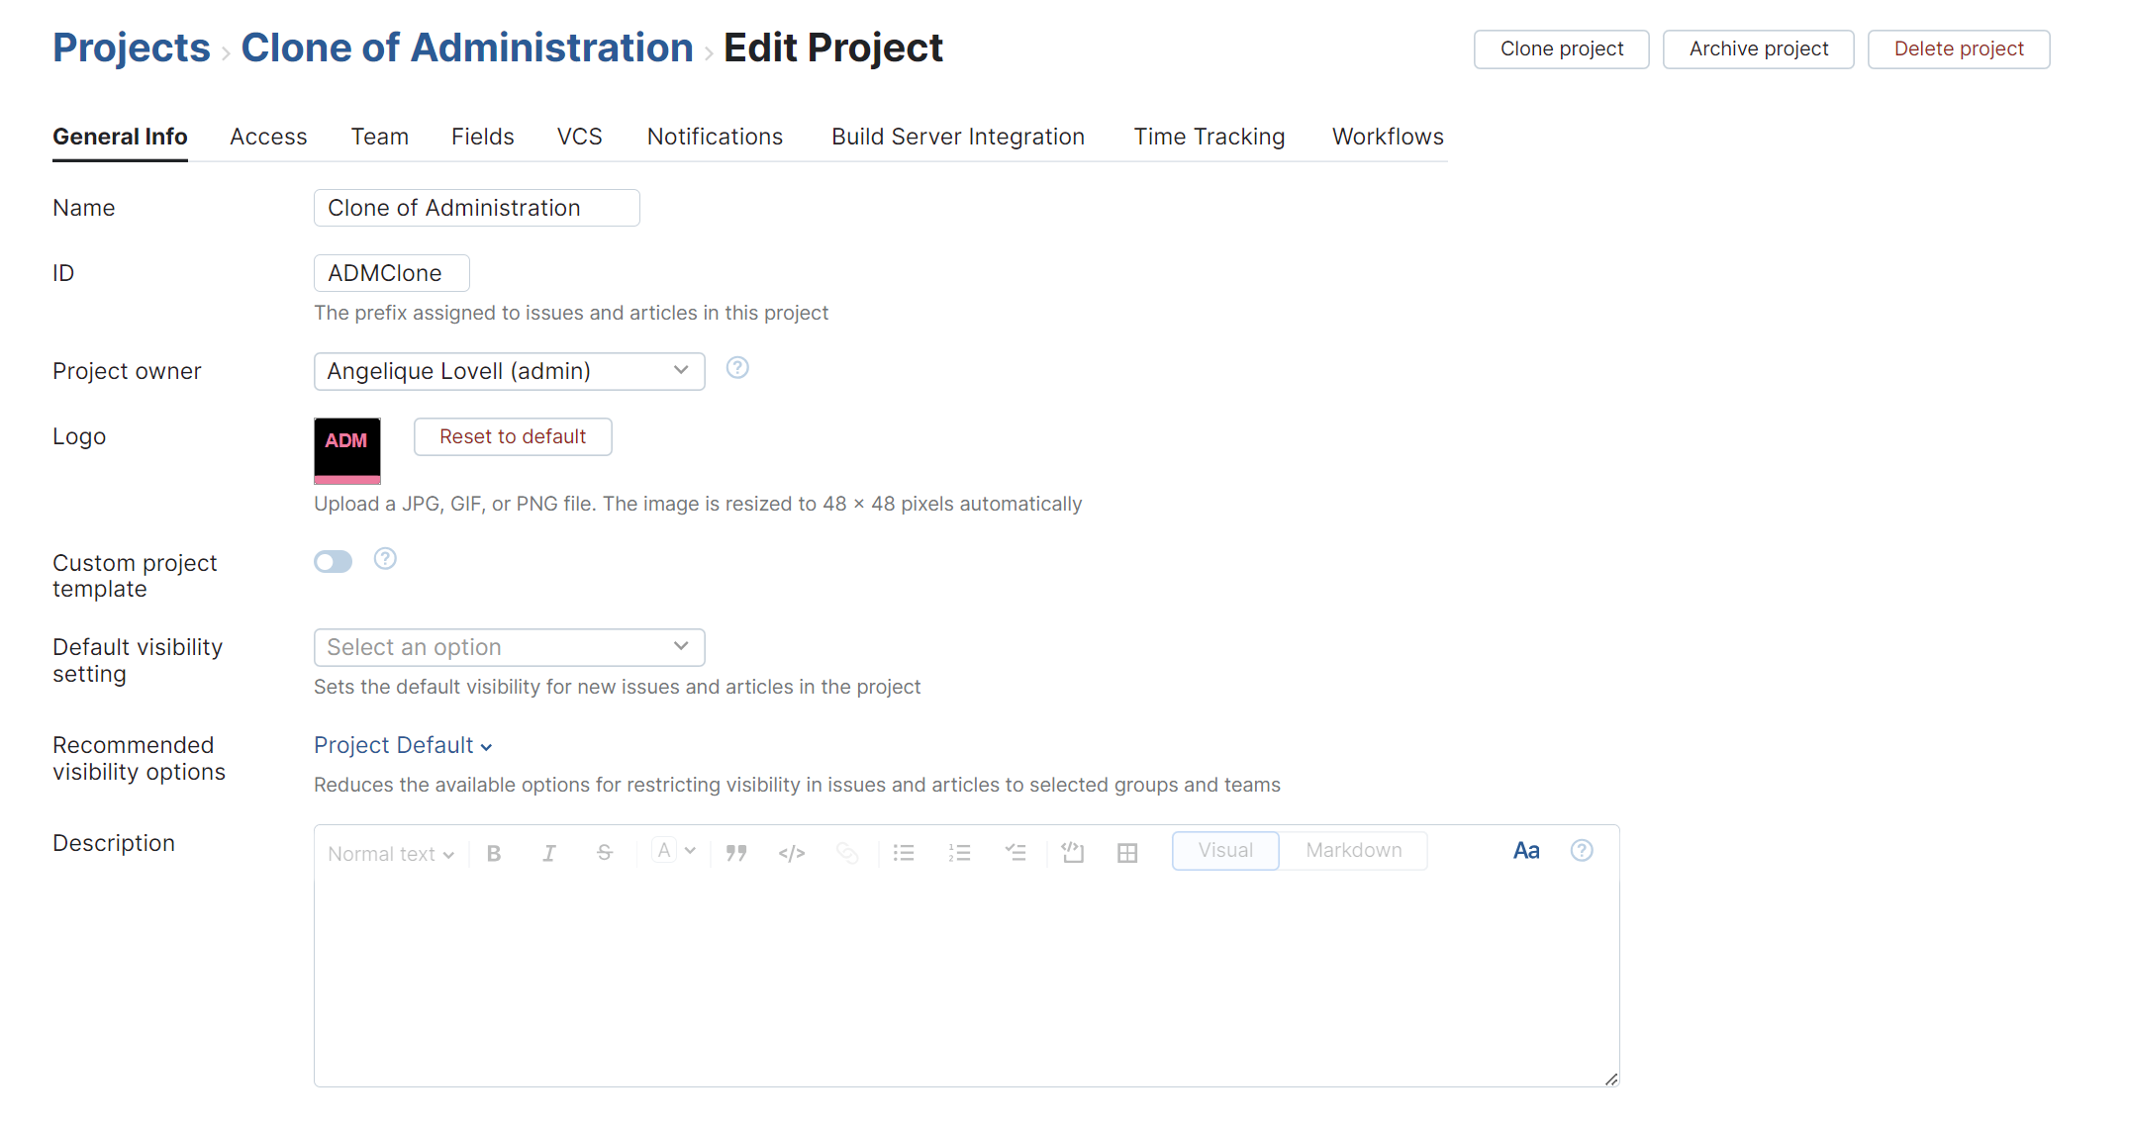Switch to the Time Tracking tab
Screen dimensions: 2129x1128
pyautogui.click(x=1209, y=137)
